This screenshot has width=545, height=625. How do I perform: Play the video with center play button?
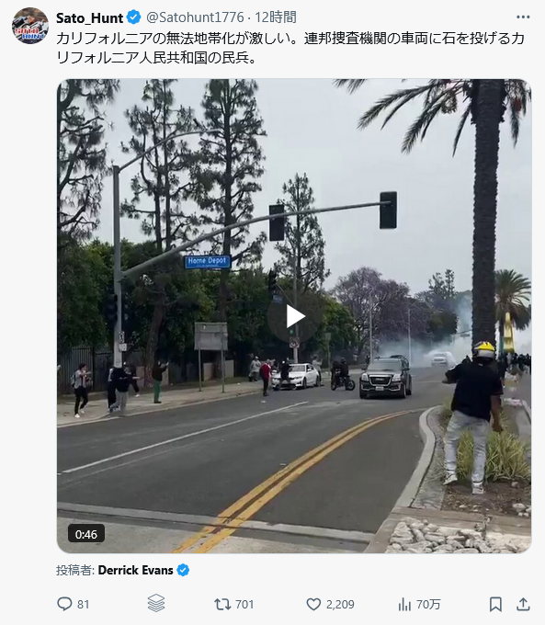click(295, 317)
